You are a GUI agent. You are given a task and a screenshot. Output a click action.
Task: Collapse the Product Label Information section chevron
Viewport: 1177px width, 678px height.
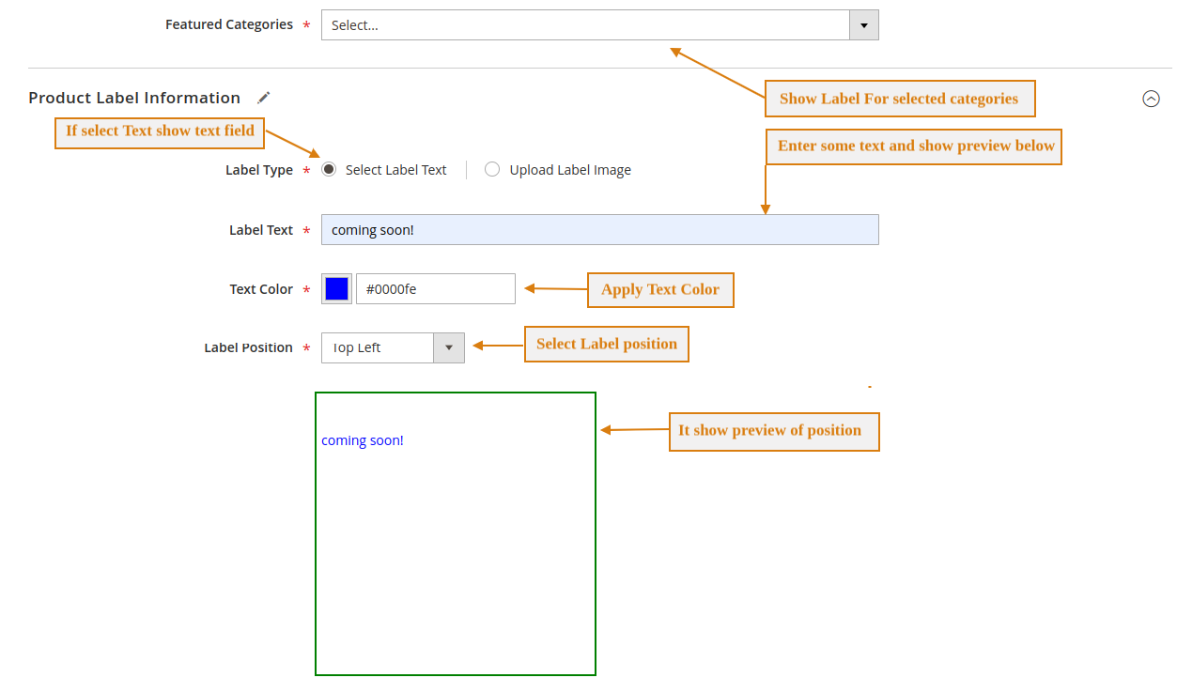tap(1152, 98)
